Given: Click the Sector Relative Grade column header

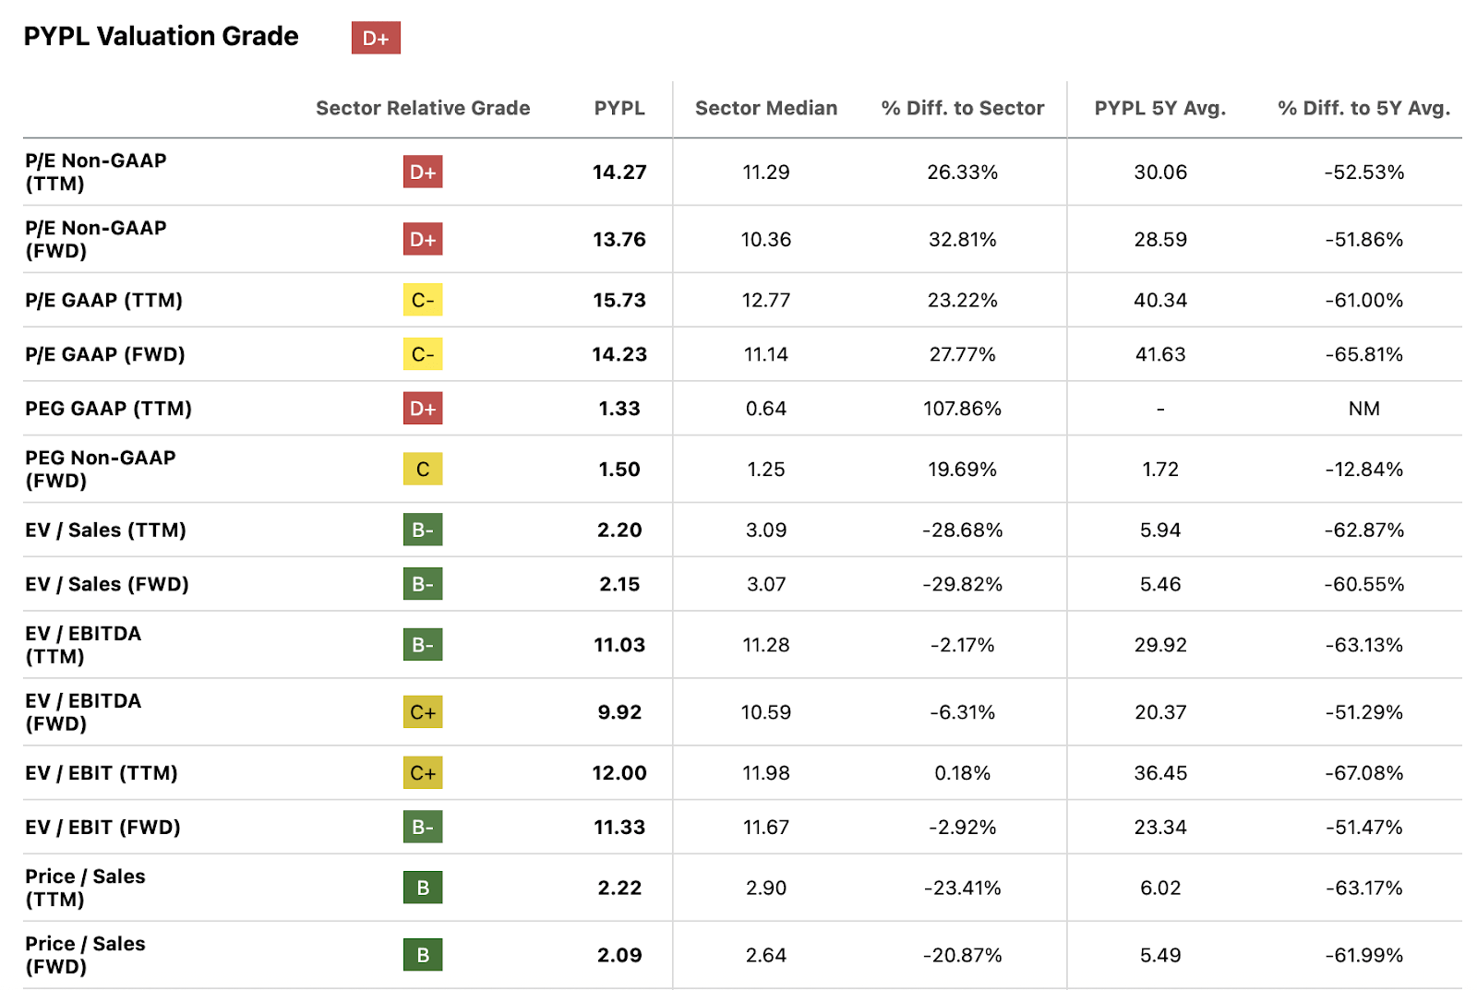Looking at the screenshot, I should tap(423, 108).
